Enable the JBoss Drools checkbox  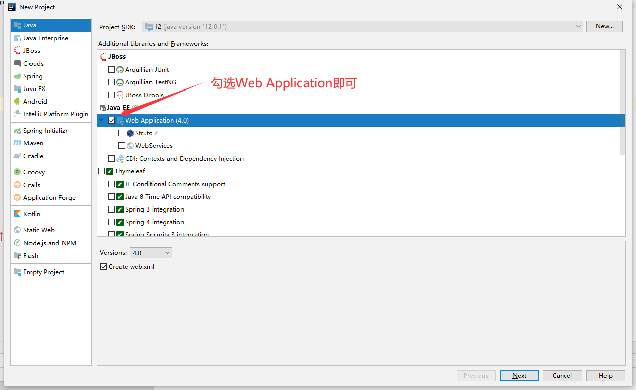click(111, 95)
